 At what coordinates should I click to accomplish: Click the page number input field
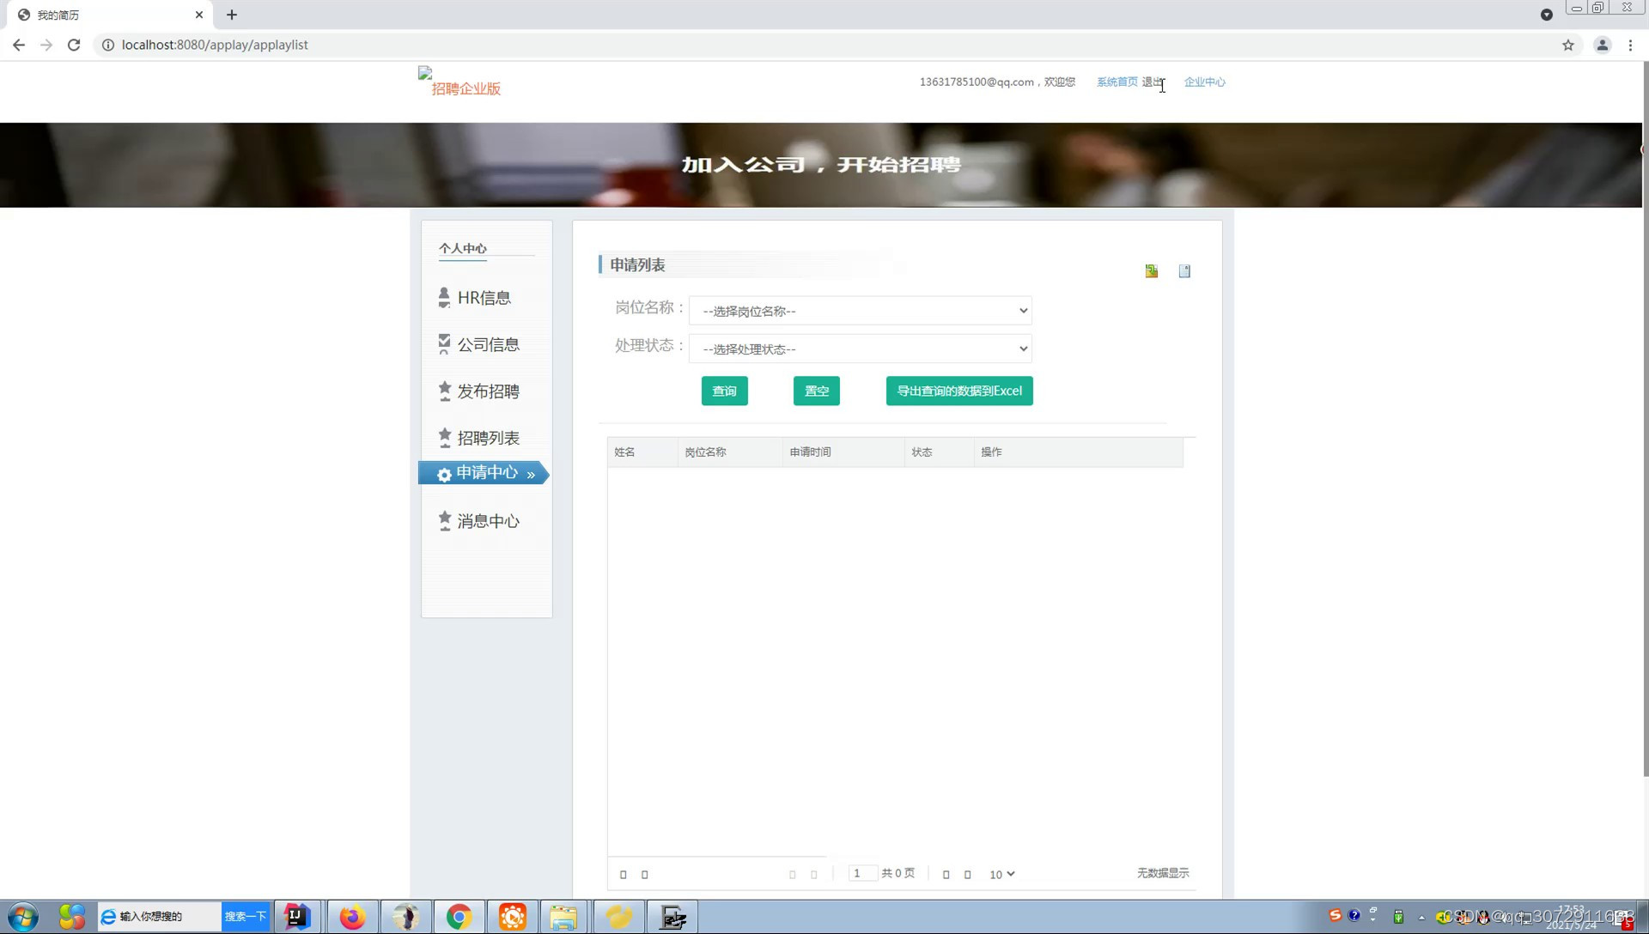[x=862, y=873]
